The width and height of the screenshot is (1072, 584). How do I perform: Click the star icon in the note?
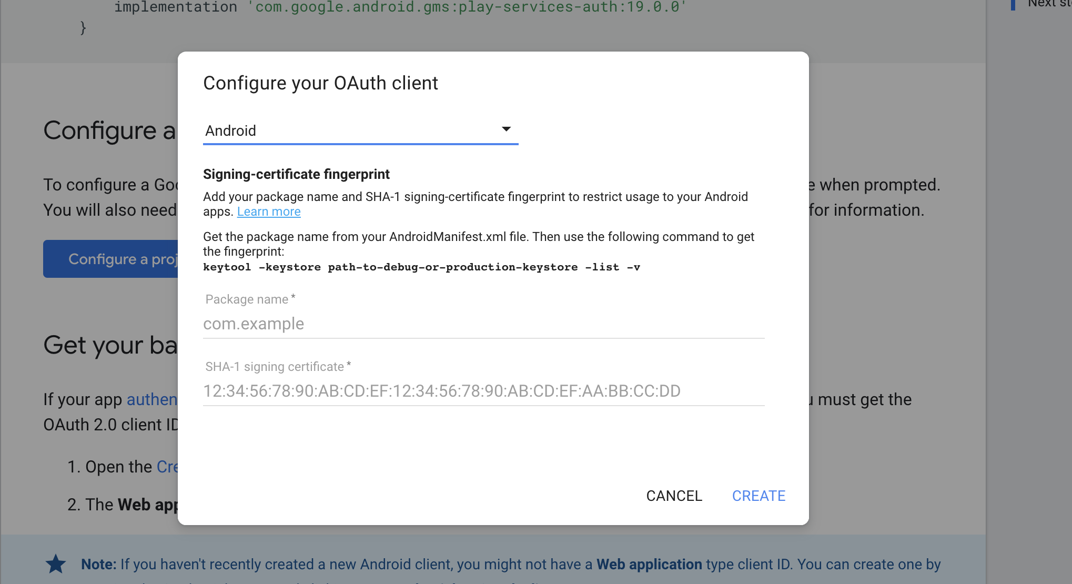pos(56,564)
